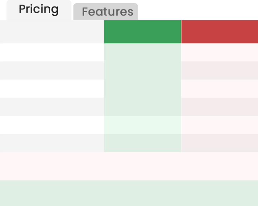Click first pink cell below the red header
258x206 pixels.
coord(220,53)
